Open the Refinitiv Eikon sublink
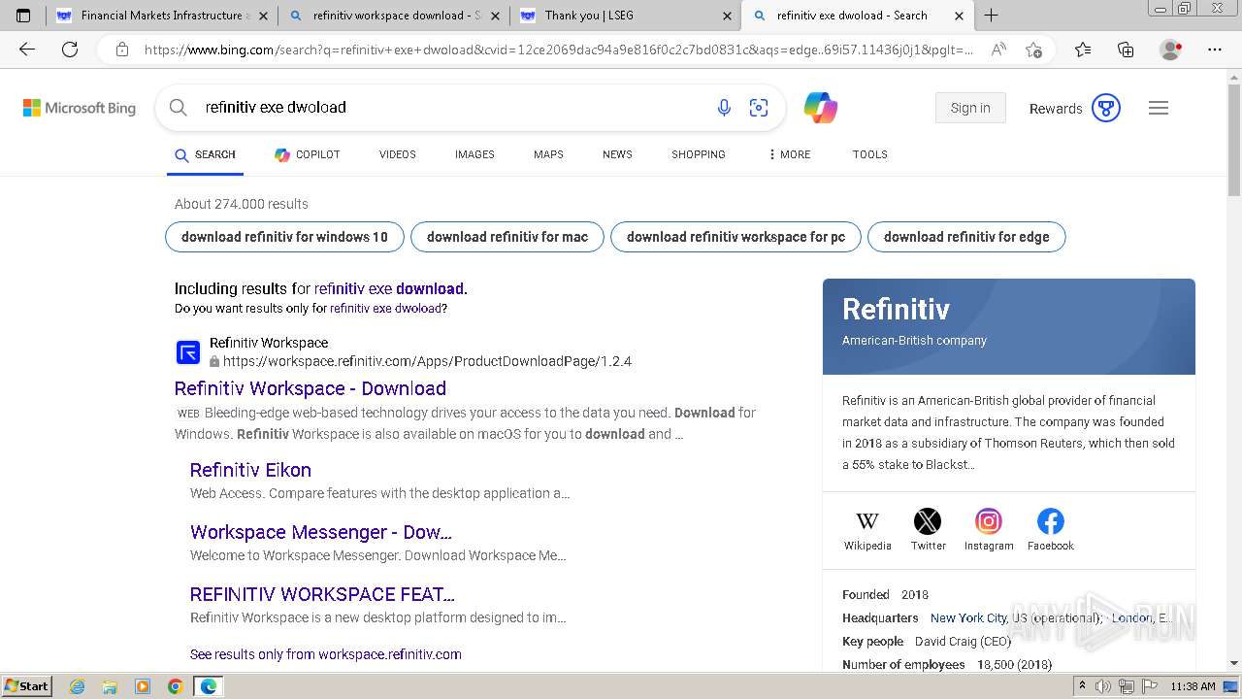The image size is (1242, 699). pos(250,470)
